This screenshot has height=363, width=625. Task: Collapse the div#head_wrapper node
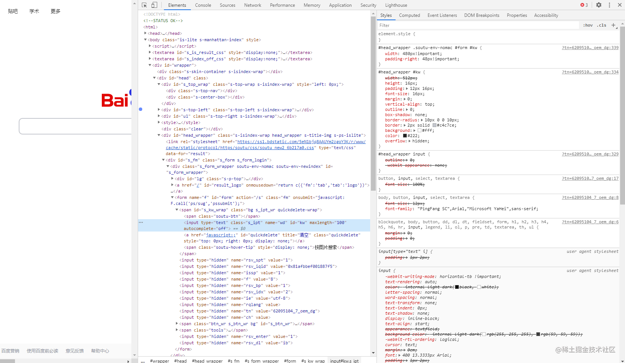(x=159, y=135)
